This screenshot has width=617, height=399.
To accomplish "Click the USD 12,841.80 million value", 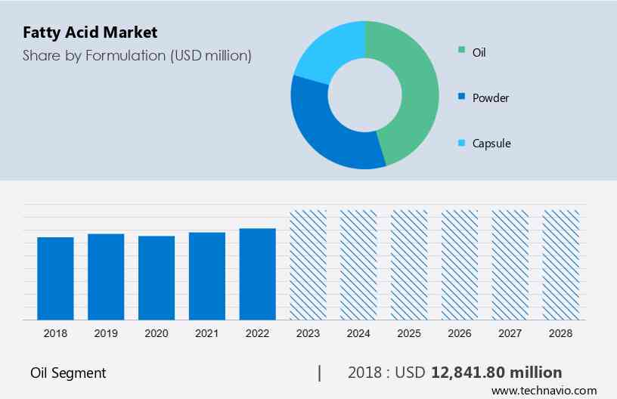I will pos(496,373).
